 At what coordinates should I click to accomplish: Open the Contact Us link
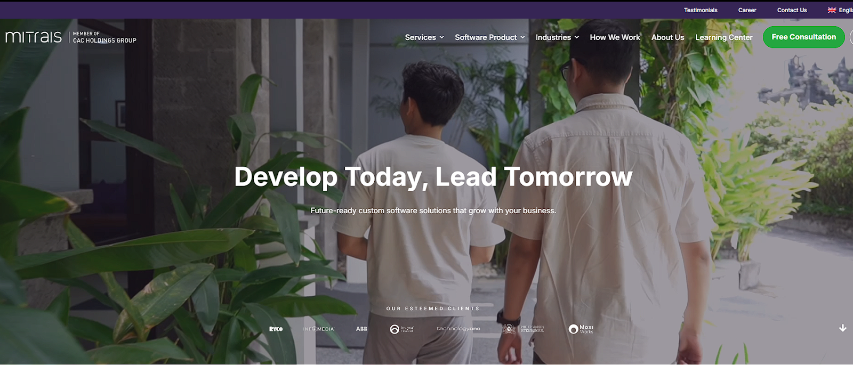[x=792, y=10]
